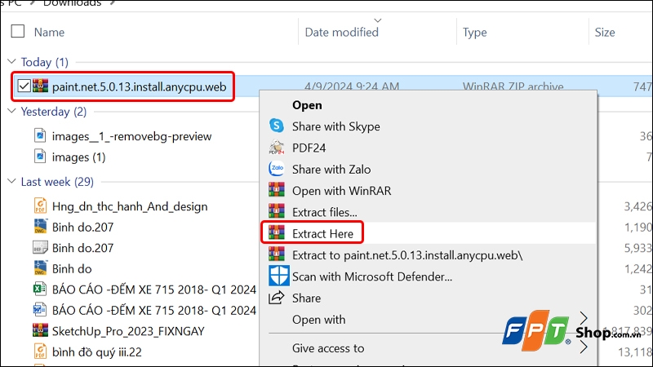The width and height of the screenshot is (653, 367).
Task: Collapse the Last week (29) group
Action: point(11,181)
